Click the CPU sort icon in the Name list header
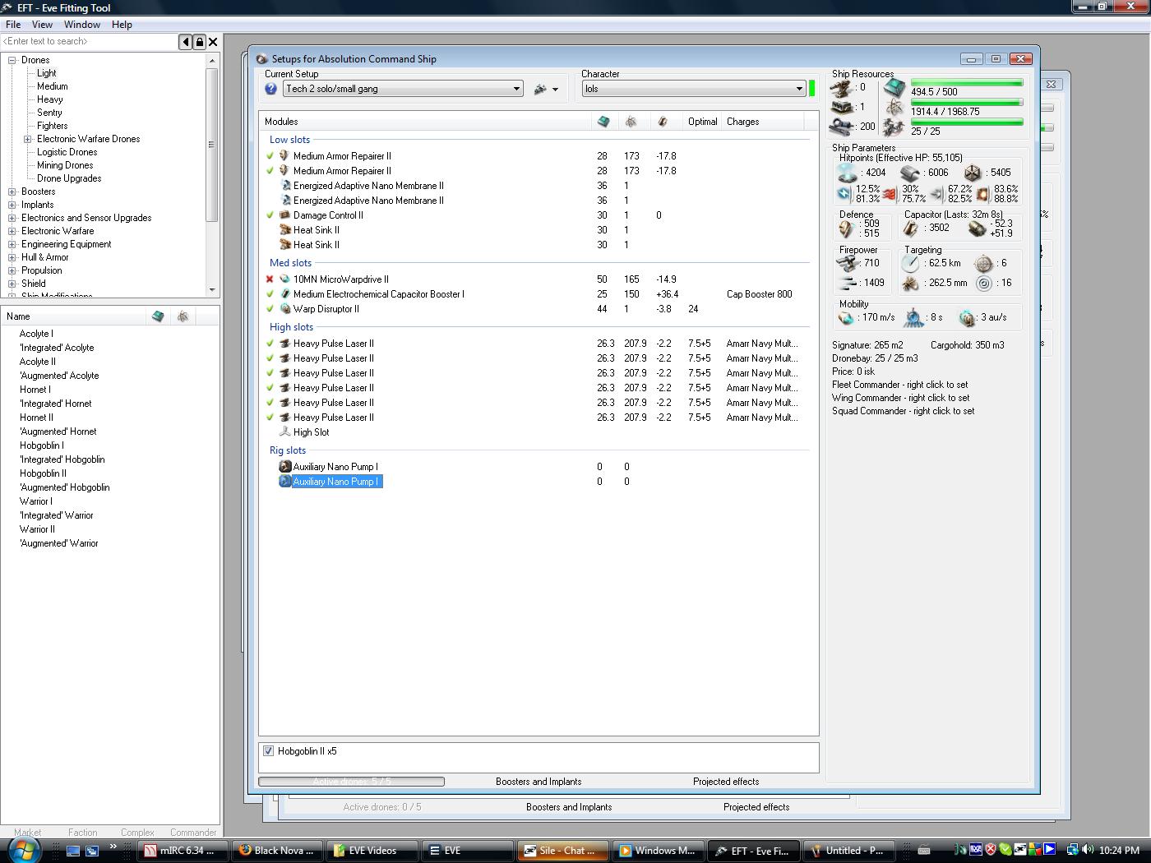 158,316
